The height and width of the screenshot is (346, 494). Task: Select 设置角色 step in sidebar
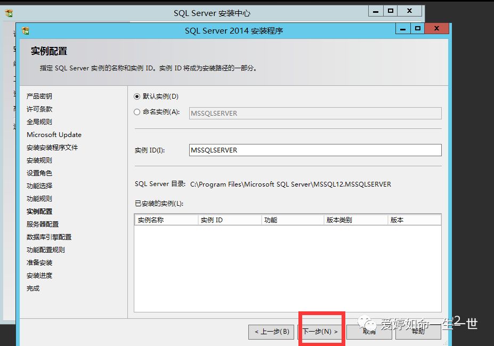coord(39,173)
